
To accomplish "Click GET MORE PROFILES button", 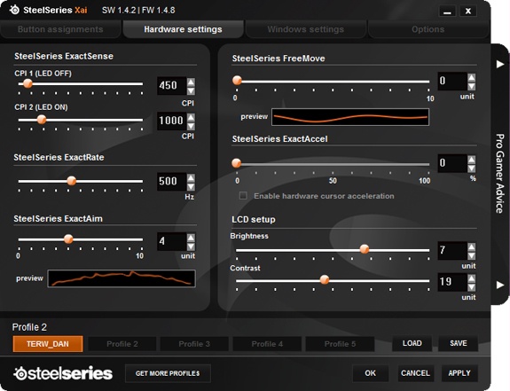I will coord(168,373).
